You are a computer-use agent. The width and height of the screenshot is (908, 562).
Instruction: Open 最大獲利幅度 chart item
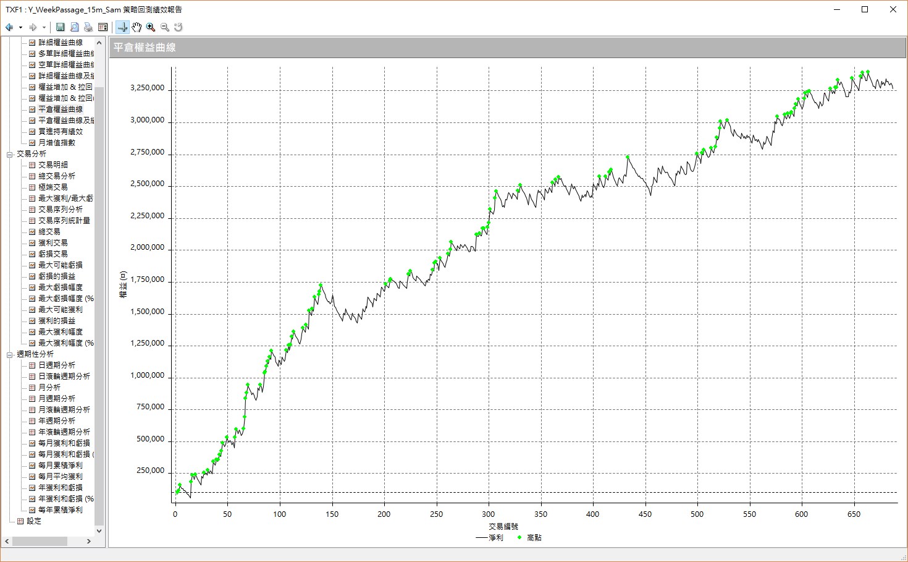pos(61,332)
